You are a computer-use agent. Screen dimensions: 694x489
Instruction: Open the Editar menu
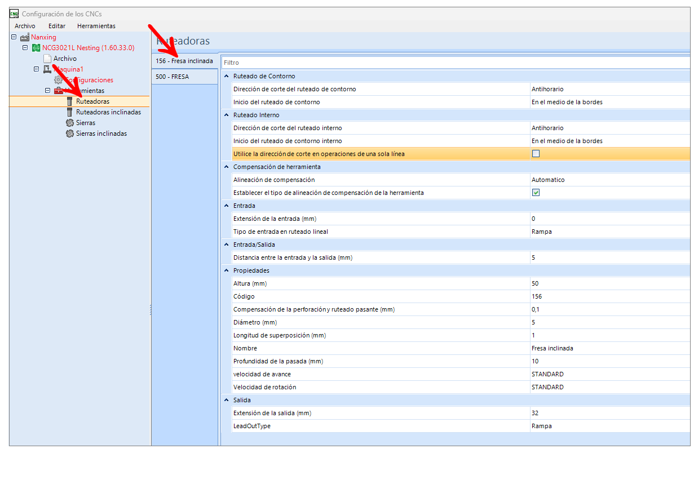tap(57, 26)
